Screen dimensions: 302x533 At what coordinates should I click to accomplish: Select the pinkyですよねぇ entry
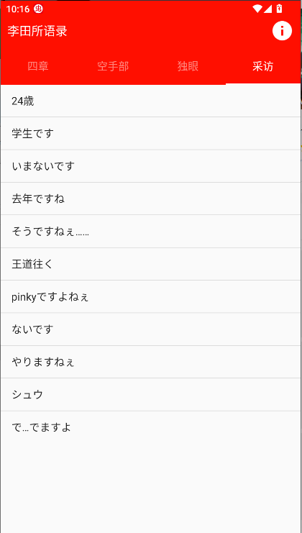(150, 297)
